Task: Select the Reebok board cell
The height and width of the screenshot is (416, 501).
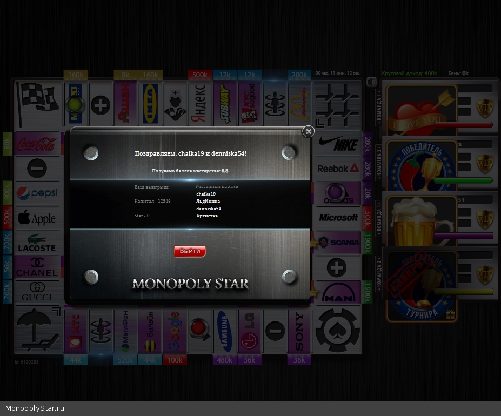Action: (x=338, y=169)
